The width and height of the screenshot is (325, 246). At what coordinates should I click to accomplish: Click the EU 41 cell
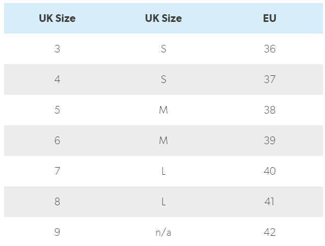(270, 202)
